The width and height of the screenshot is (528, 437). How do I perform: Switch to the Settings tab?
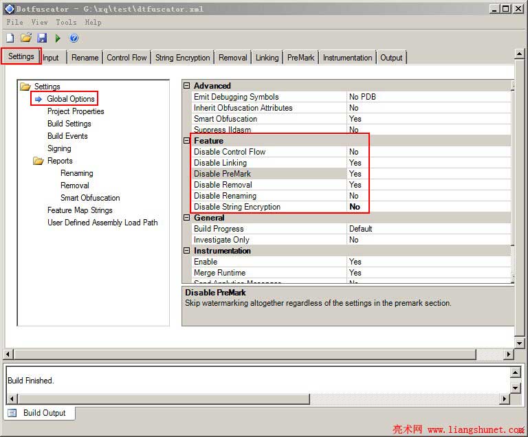pyautogui.click(x=21, y=56)
